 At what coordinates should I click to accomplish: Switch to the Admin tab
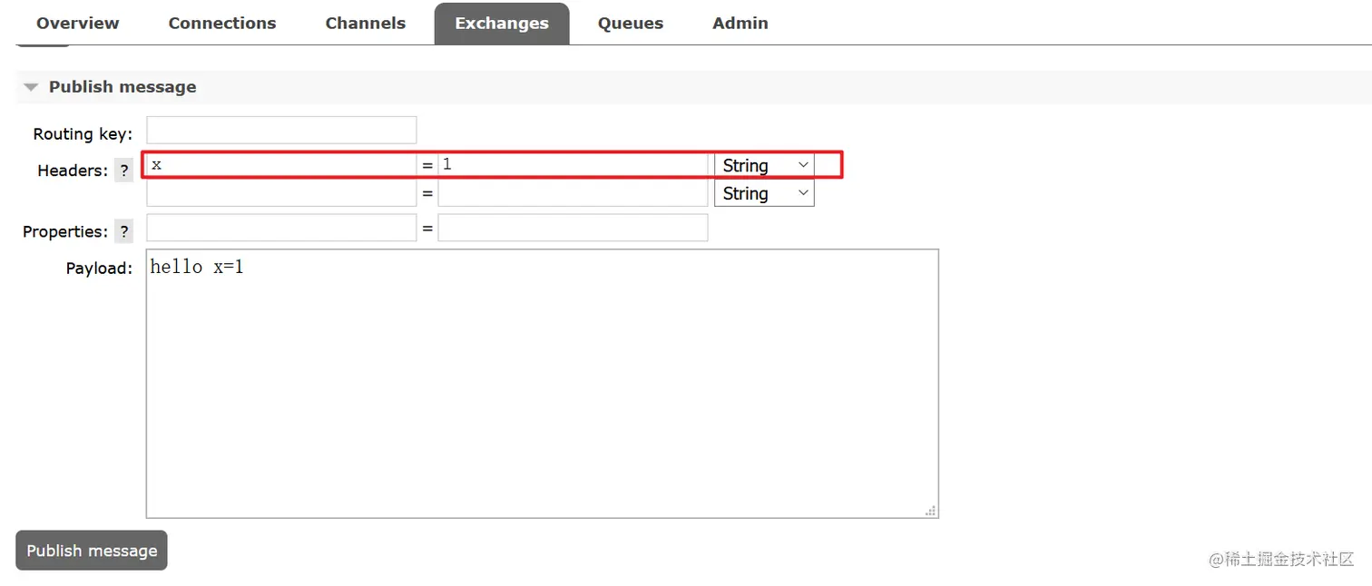740,24
